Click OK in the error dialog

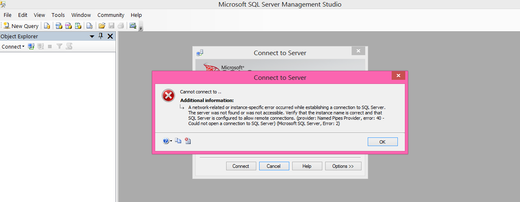coord(383,142)
